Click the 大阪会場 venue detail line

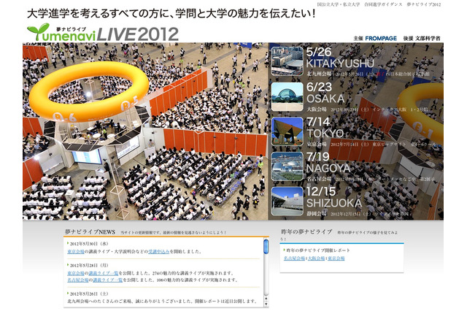[x=367, y=110]
